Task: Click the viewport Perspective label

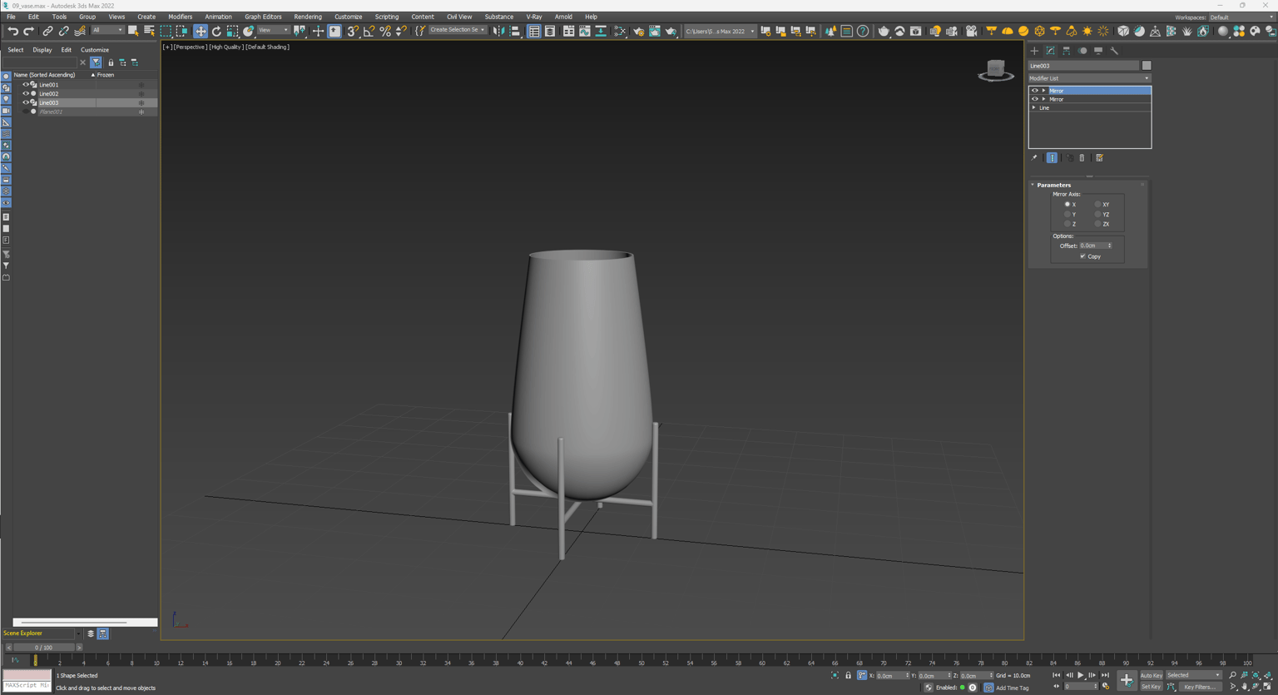Action: tap(191, 47)
